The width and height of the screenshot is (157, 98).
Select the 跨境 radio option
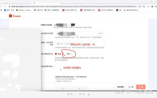coord(58,54)
